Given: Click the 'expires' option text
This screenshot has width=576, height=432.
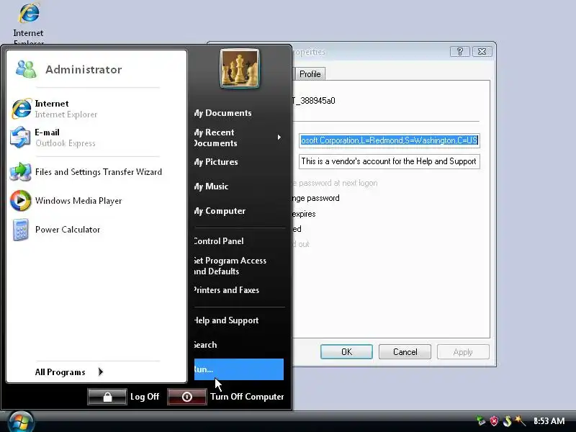Looking at the screenshot, I should (304, 214).
